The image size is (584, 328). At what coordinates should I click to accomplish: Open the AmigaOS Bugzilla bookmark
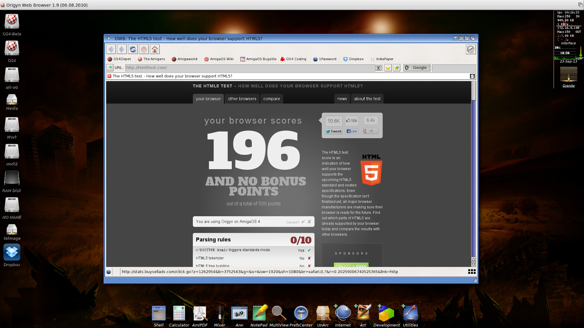pos(258,59)
